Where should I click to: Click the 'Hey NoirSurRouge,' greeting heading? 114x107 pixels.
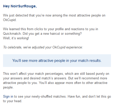coord(20,6)
